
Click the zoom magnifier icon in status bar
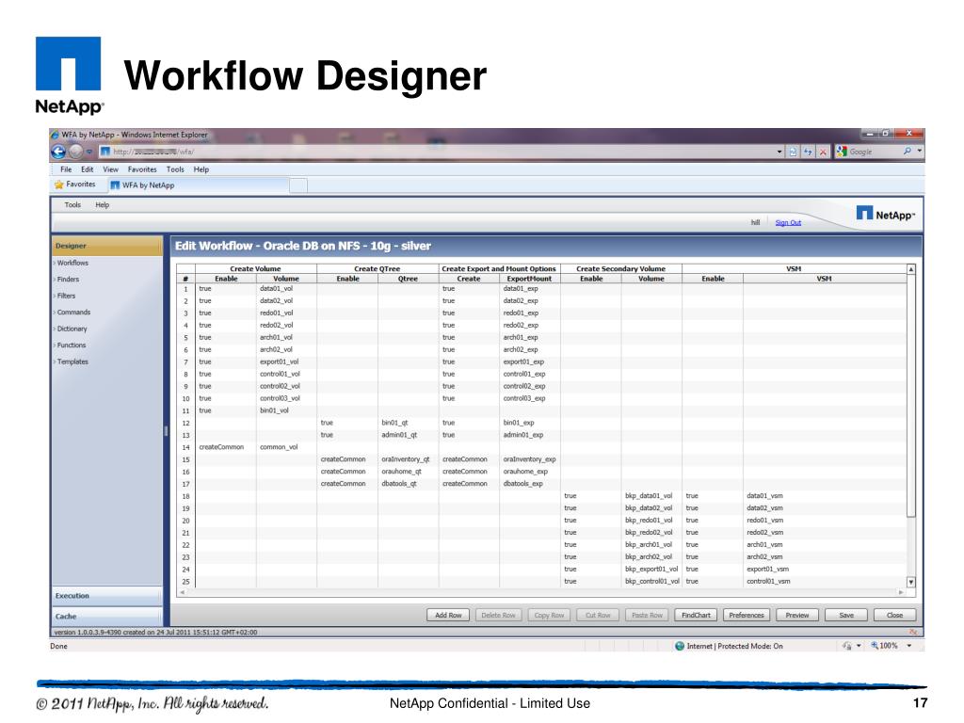[875, 646]
